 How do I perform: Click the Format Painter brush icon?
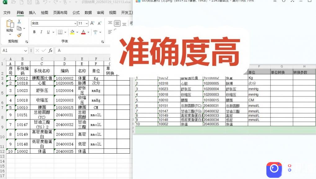pos(19,35)
